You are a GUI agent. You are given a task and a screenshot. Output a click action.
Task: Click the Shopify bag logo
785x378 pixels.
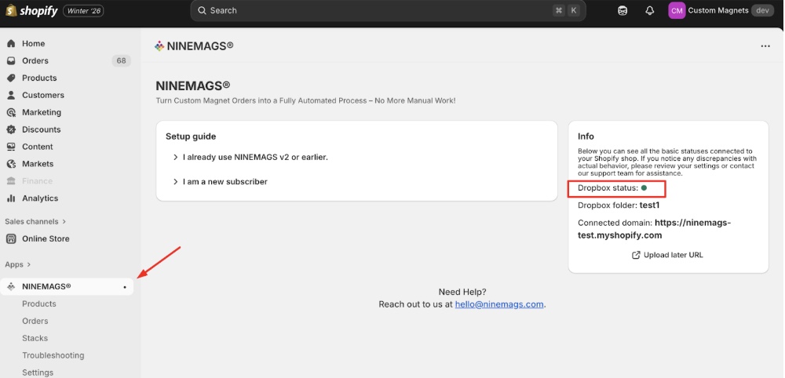click(11, 10)
